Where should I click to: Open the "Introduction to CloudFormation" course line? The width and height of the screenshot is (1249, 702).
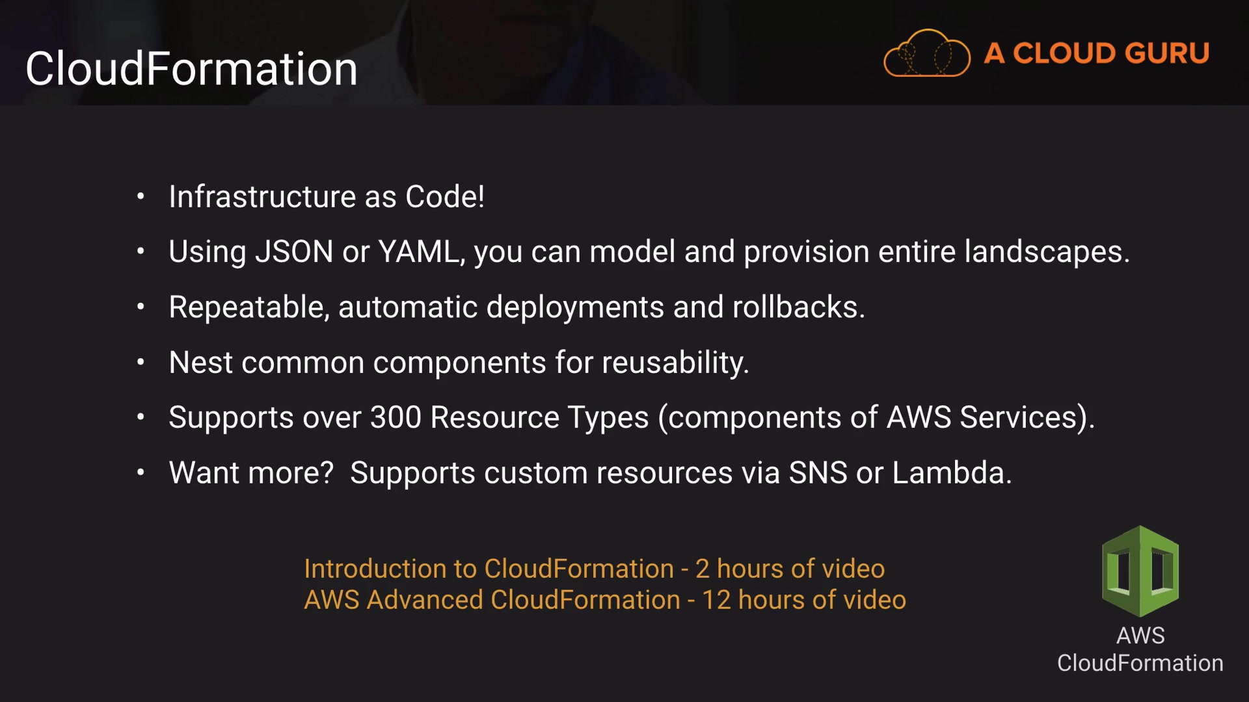tap(594, 569)
